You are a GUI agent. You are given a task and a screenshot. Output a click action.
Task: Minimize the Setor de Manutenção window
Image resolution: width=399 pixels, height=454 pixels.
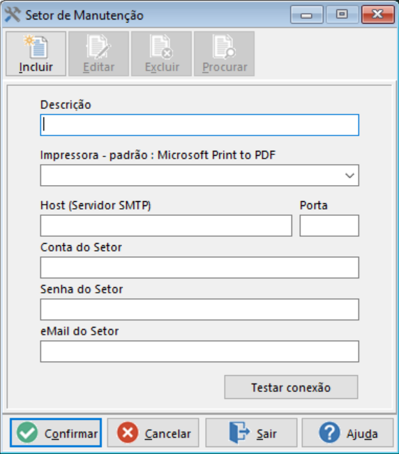click(306, 14)
